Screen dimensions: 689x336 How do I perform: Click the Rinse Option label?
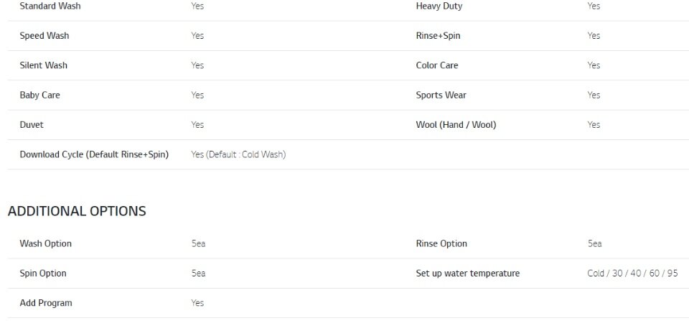tap(441, 243)
